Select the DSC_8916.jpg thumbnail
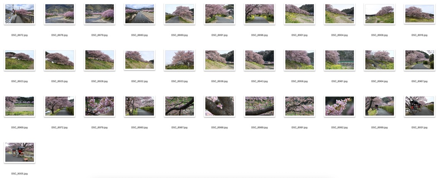The width and height of the screenshot is (442, 178). coord(420,14)
